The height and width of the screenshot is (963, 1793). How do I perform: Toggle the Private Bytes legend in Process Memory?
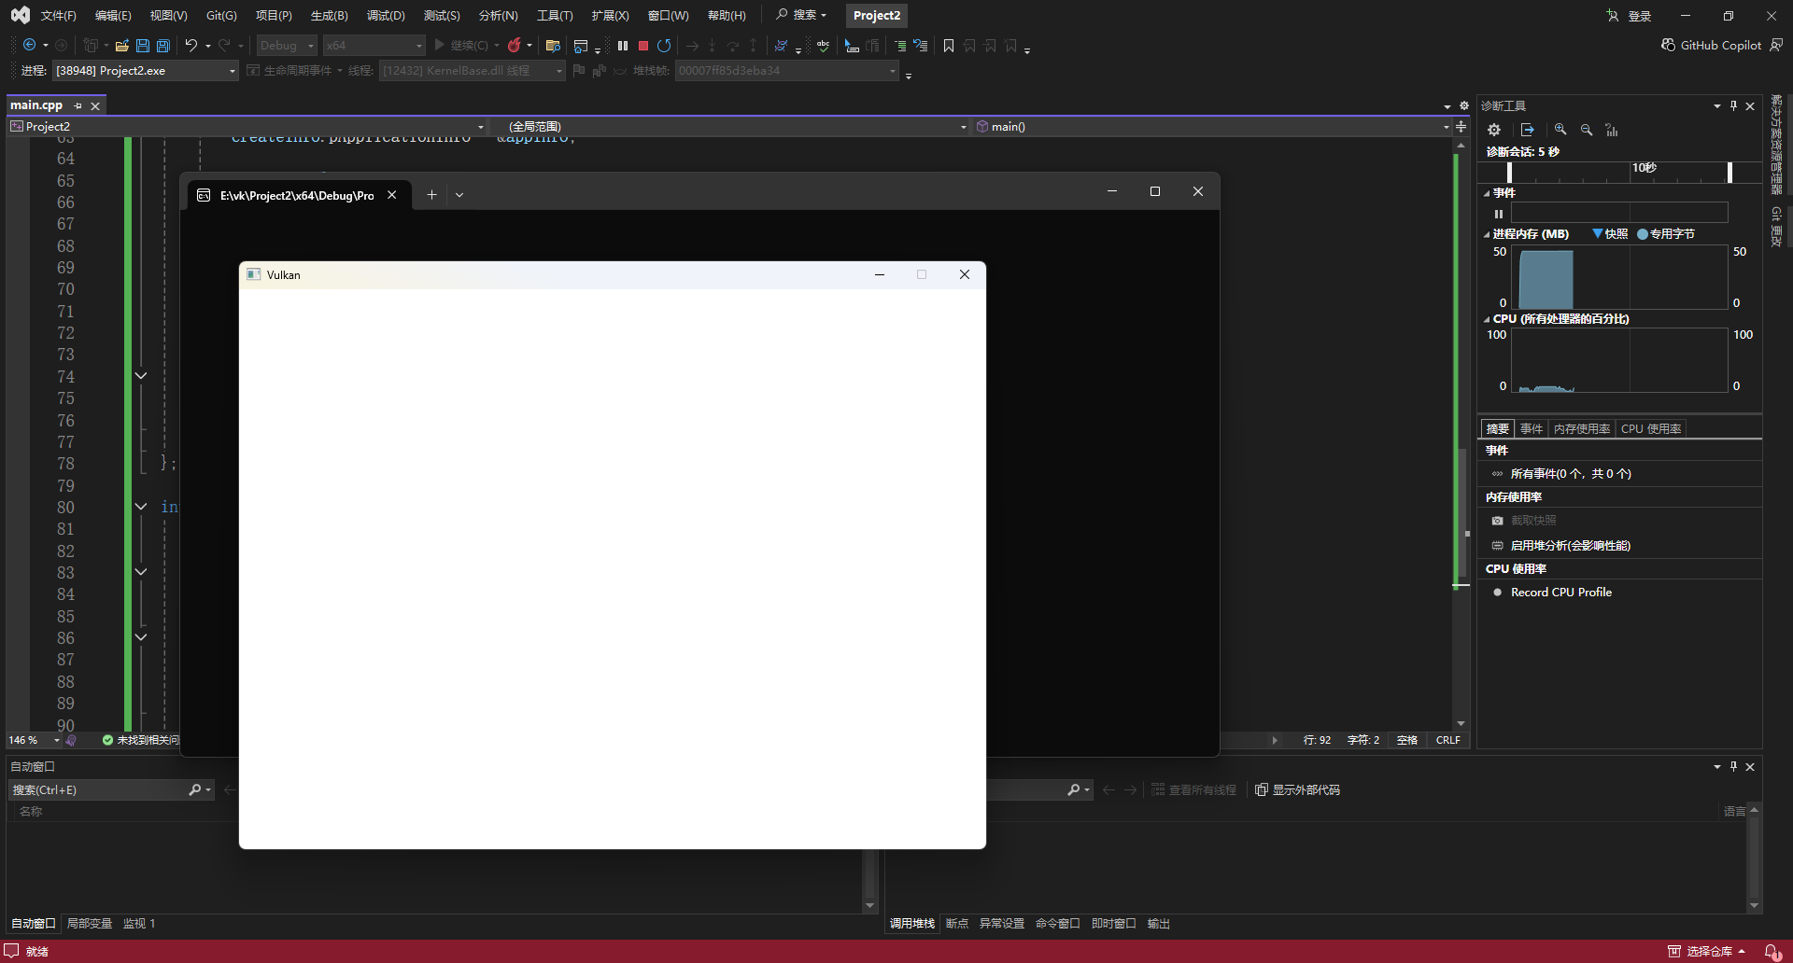[x=1666, y=234]
